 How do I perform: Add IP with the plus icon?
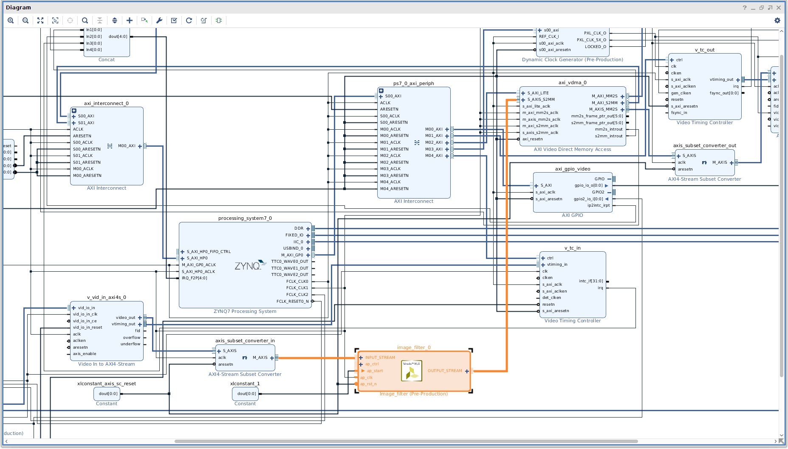tap(130, 20)
